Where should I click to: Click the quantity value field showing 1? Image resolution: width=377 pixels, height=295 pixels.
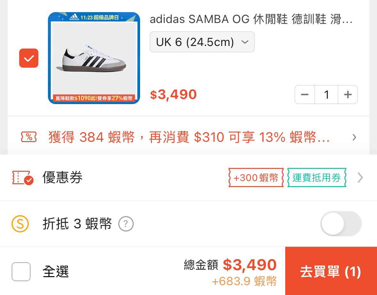pos(326,94)
